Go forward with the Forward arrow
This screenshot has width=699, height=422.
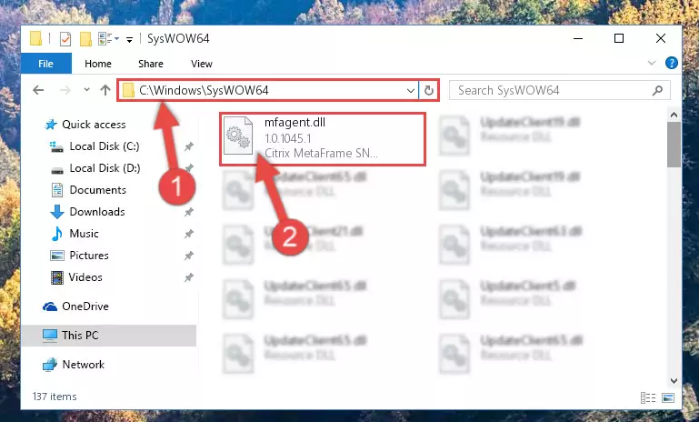coord(65,90)
